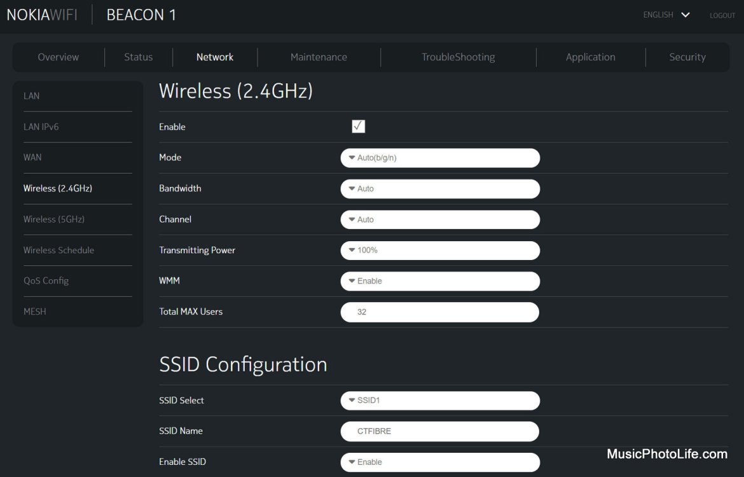The width and height of the screenshot is (744, 477).
Task: Switch to the Overview tab
Action: (x=59, y=57)
